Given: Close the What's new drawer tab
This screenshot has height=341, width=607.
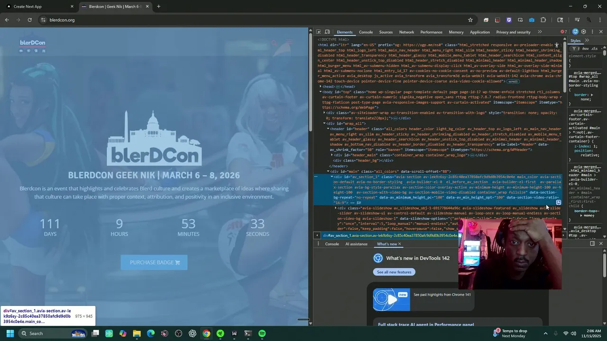Looking at the screenshot, I should (399, 244).
